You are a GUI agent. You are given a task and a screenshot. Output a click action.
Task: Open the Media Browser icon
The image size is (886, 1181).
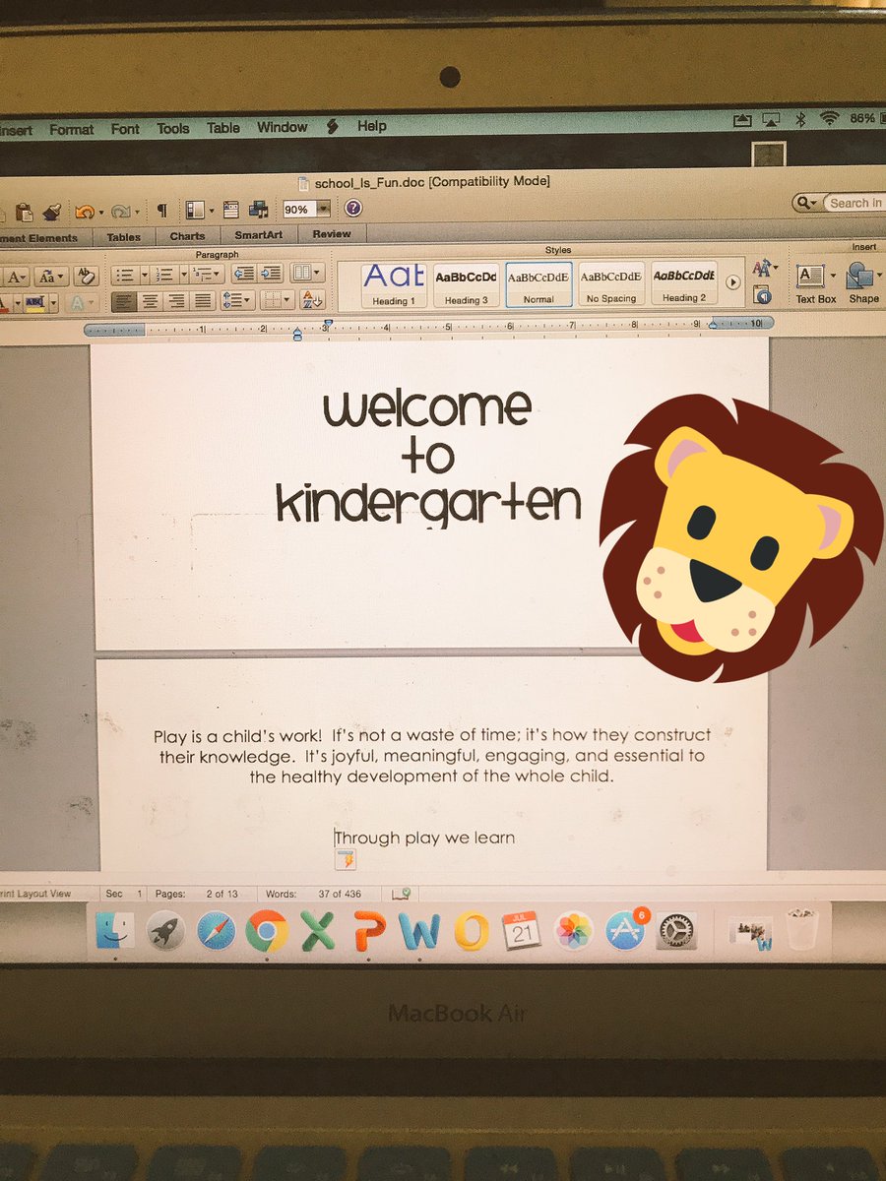coord(259,210)
